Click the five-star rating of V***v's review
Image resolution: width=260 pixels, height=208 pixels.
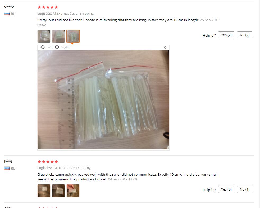[48, 7]
